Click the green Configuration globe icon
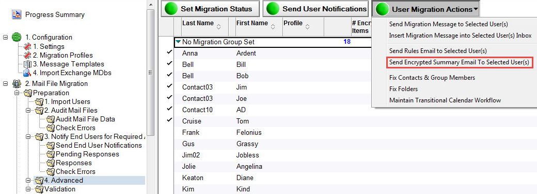 (17, 37)
